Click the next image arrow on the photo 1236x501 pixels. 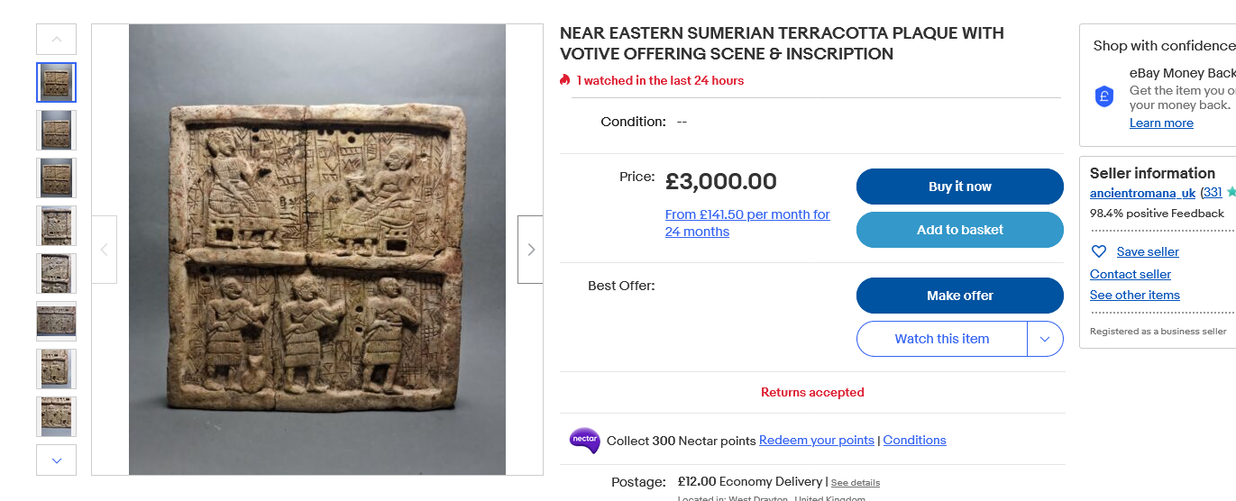(x=530, y=250)
